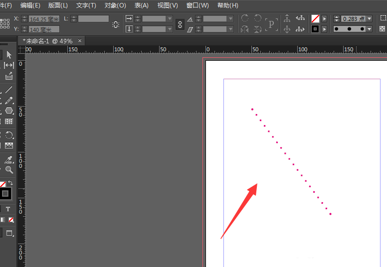Click the reference point locator grid

coord(4,24)
